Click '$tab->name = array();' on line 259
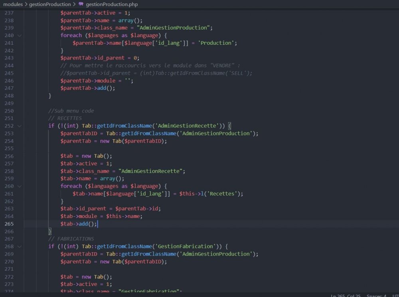This screenshot has width=399, height=297. (92, 179)
